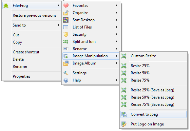The image size is (190, 131).
Task: Open the Image Manipulation item
Action: pyautogui.click(x=91, y=56)
